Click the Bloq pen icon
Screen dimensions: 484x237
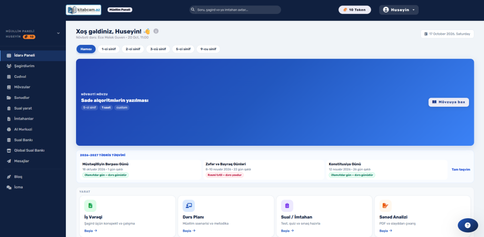[x=9, y=177]
